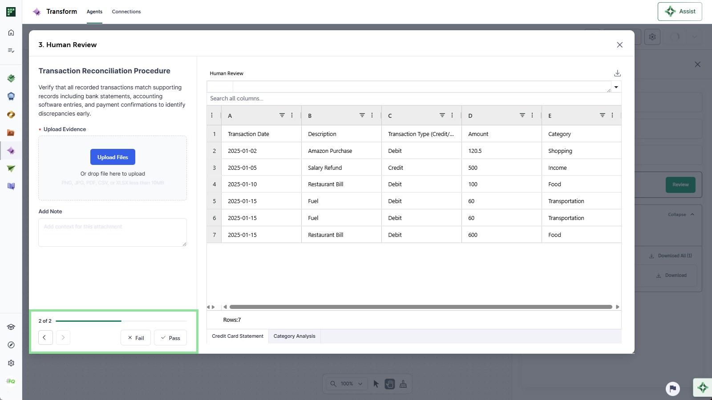
Task: Focus the Search all columns field
Action: [x=414, y=99]
